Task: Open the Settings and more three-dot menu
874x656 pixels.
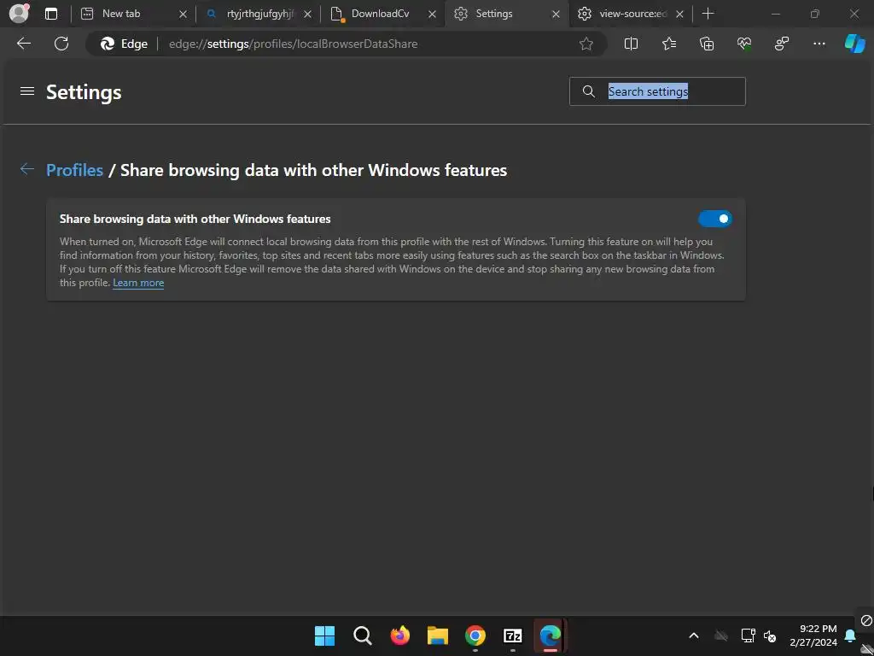Action: coord(819,44)
